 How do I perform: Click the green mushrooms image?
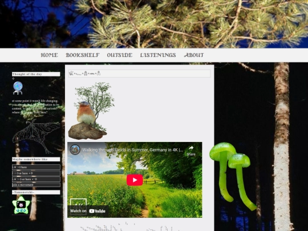[233, 176]
